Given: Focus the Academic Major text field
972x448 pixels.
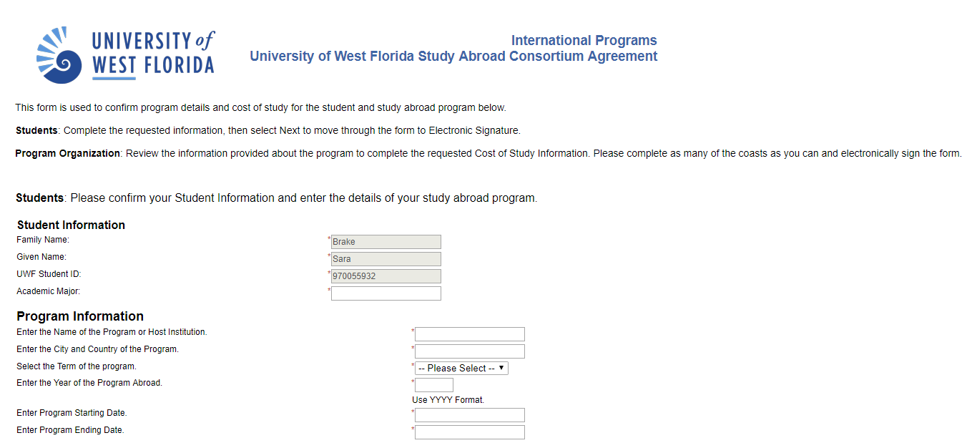Looking at the screenshot, I should (x=386, y=293).
